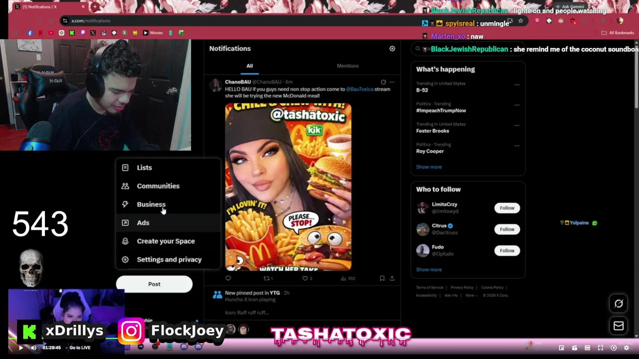
Task: Switch to the All notifications tab
Action: point(250,66)
